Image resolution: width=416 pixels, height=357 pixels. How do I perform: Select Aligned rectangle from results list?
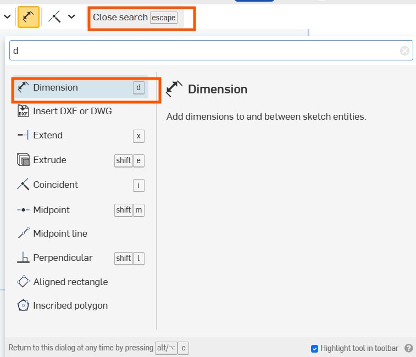[70, 282]
